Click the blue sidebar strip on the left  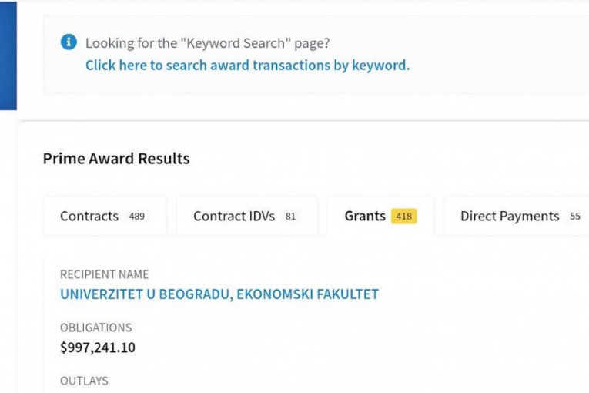coord(8,54)
